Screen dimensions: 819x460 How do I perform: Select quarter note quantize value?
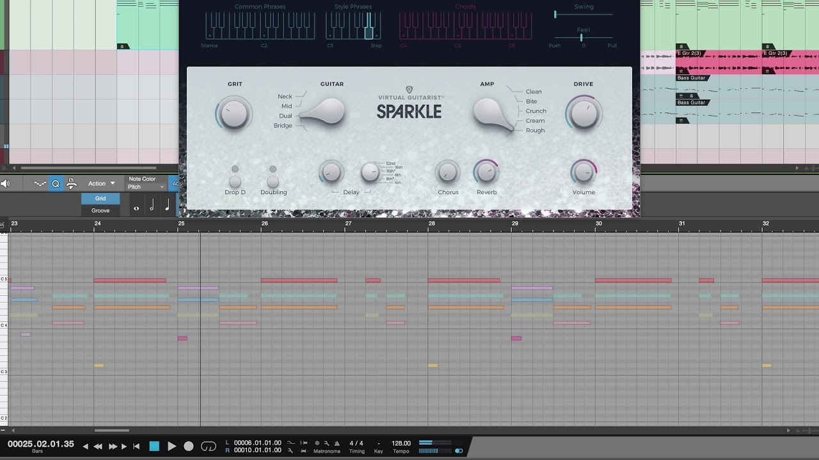pos(167,206)
